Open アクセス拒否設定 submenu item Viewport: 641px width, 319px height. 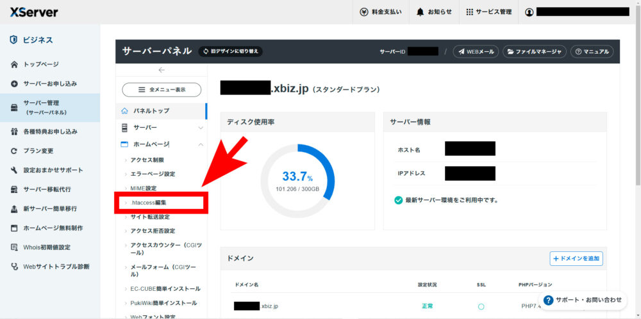pyautogui.click(x=153, y=231)
